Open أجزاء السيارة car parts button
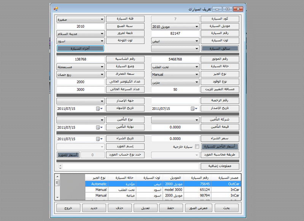This screenshot has height=221, width=304. click(80, 48)
